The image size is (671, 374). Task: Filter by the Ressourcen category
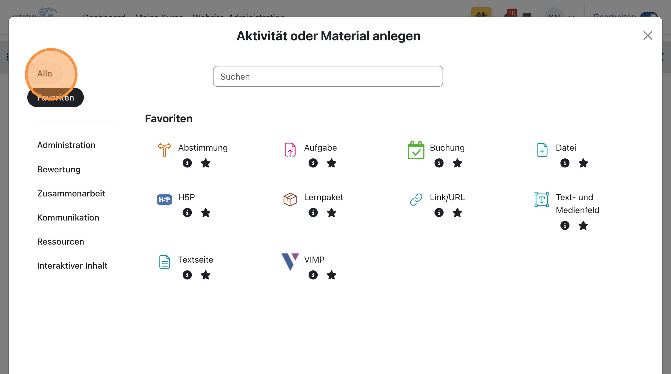[60, 241]
